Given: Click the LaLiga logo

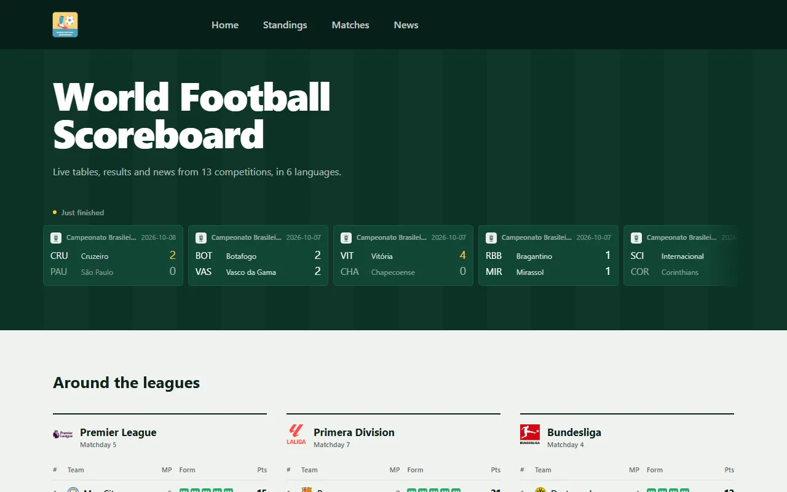Looking at the screenshot, I should (296, 434).
